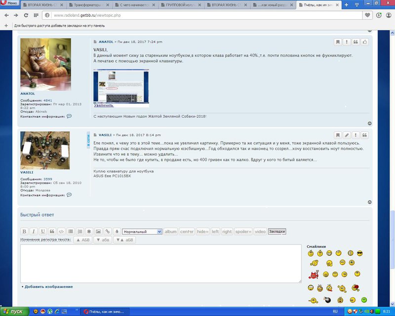Open ANATOL's profile name link

pyautogui.click(x=28, y=93)
